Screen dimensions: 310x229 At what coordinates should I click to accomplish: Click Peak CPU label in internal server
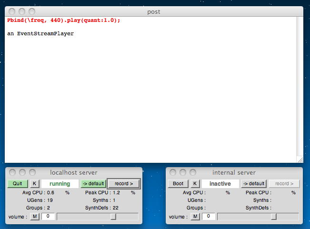pos(259,193)
